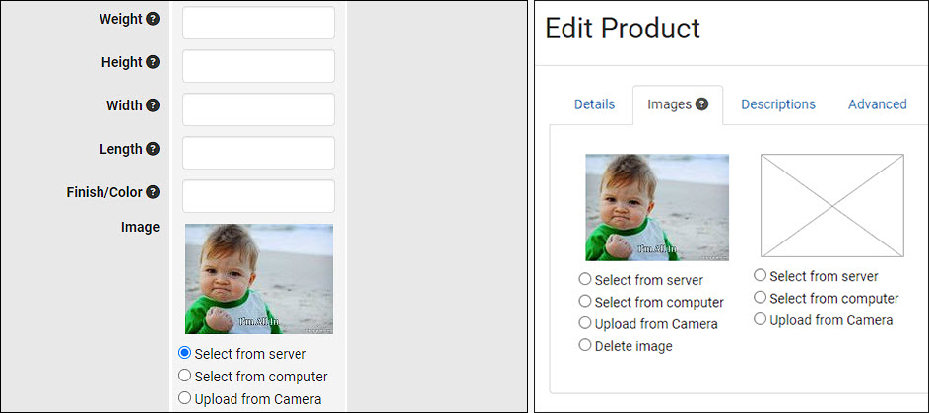Click the Weight field label
929x413 pixels.
(121, 19)
